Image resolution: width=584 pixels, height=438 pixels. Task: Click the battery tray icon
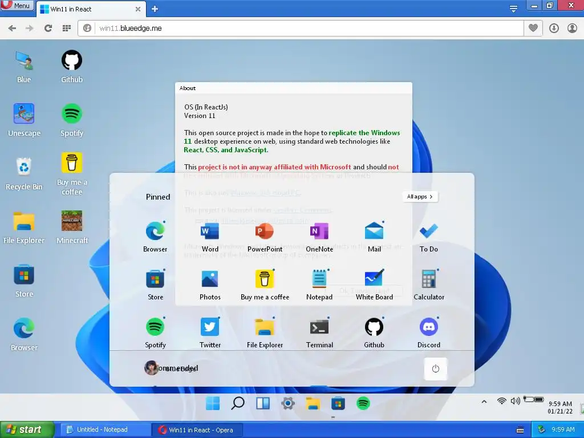pyautogui.click(x=534, y=400)
